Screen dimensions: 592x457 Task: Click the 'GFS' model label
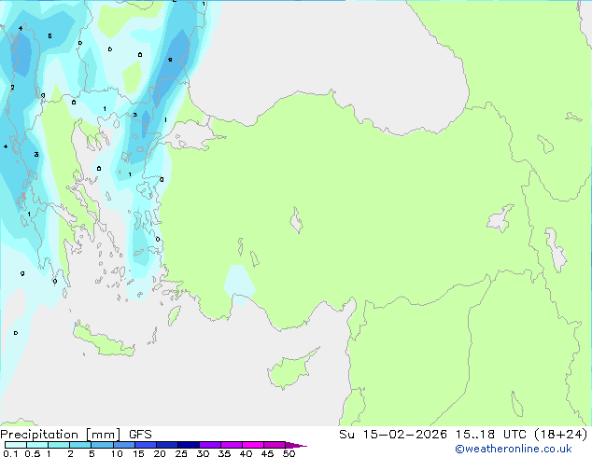[140, 435]
